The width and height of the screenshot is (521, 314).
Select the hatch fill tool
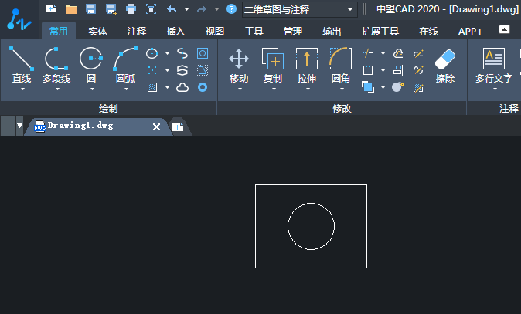pyautogui.click(x=152, y=87)
